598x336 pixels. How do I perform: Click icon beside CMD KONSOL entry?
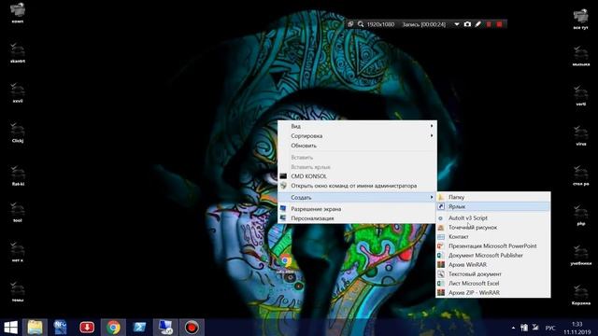coord(283,176)
